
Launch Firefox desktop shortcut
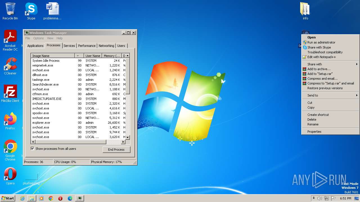pos(10,121)
